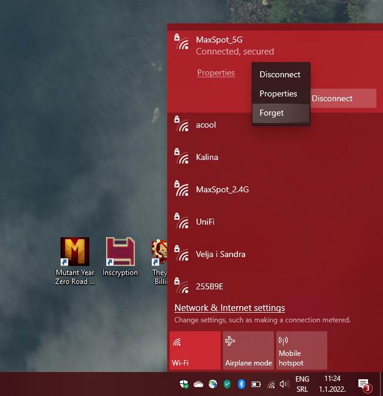Image resolution: width=383 pixels, height=396 pixels.
Task: Click the volume speaker tray icon
Action: point(284,384)
